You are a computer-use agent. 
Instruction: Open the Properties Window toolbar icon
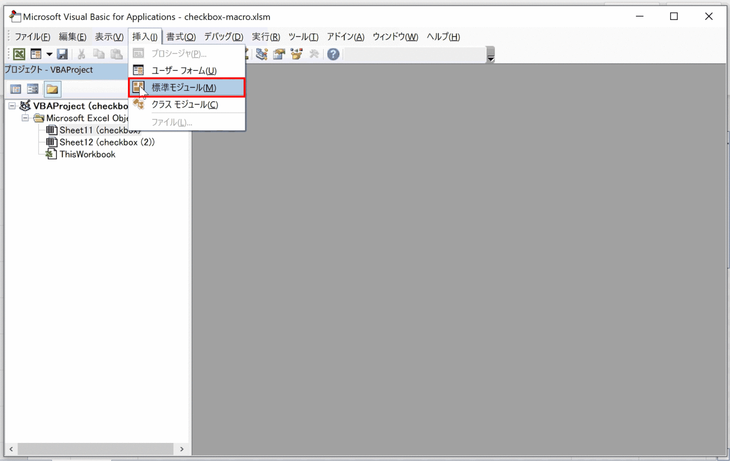click(x=279, y=54)
